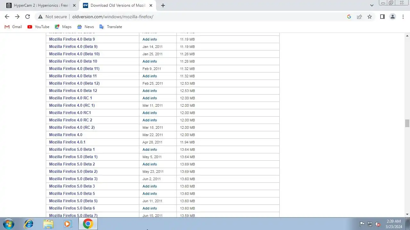Open YouTube bookmark
This screenshot has width=410, height=230.
(x=38, y=27)
